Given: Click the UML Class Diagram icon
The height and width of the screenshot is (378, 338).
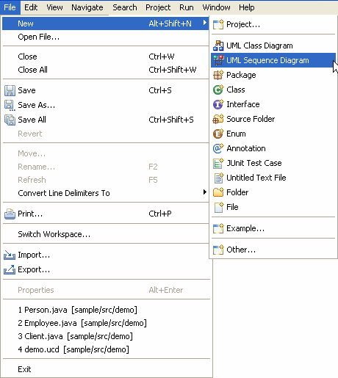Looking at the screenshot, I should (218, 46).
